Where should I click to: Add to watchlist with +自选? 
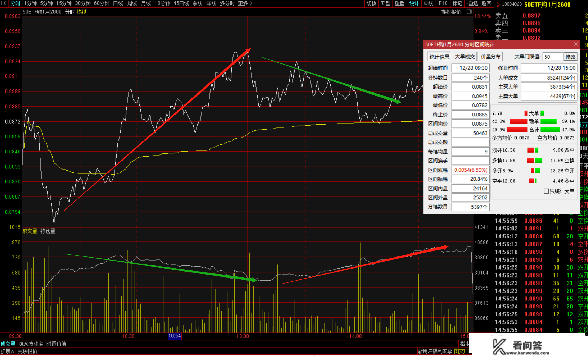[x=472, y=3]
